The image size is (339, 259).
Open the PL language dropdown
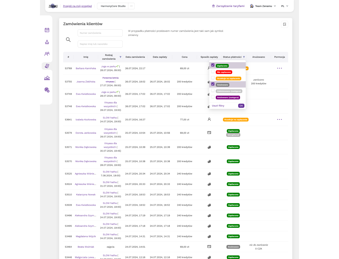click(x=285, y=6)
